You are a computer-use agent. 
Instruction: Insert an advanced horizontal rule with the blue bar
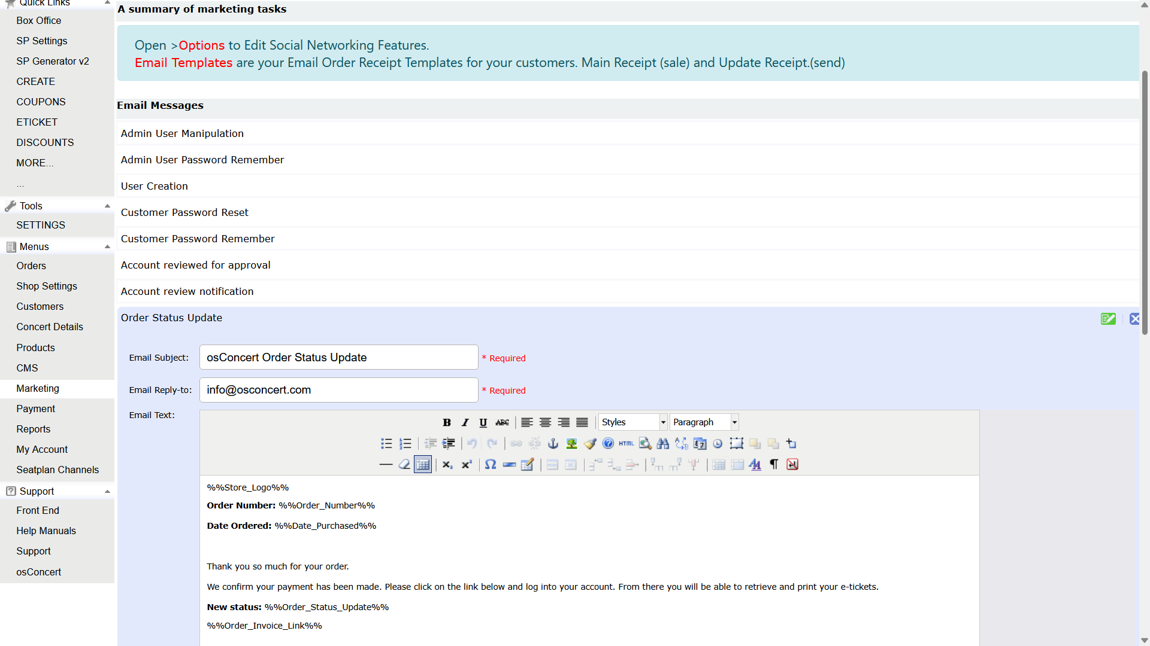509,465
